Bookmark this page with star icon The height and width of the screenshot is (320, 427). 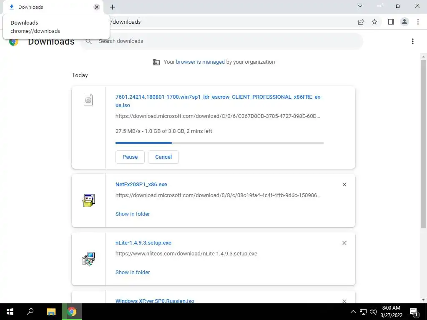click(374, 22)
